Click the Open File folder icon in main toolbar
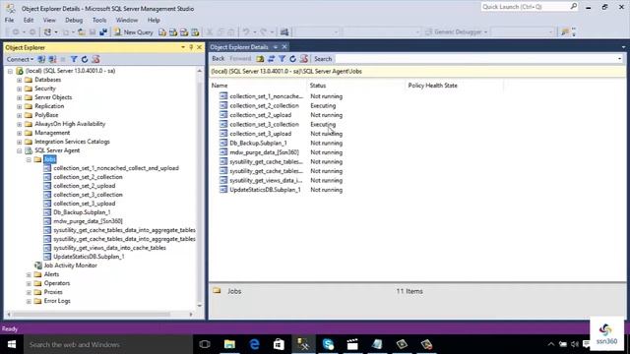The image size is (630, 354). [82, 32]
